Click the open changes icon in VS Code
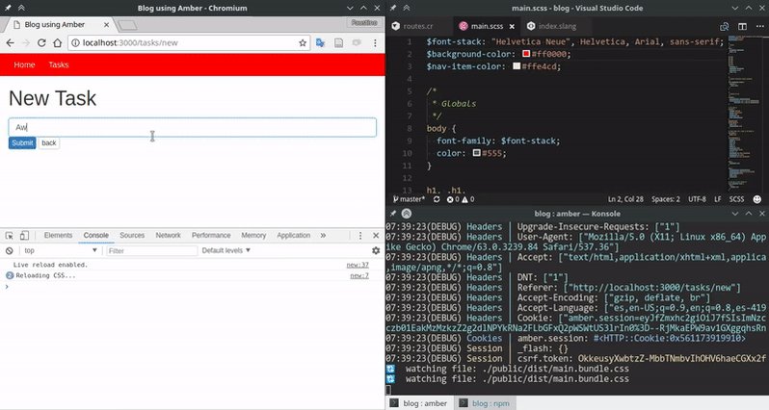 tap(725, 26)
